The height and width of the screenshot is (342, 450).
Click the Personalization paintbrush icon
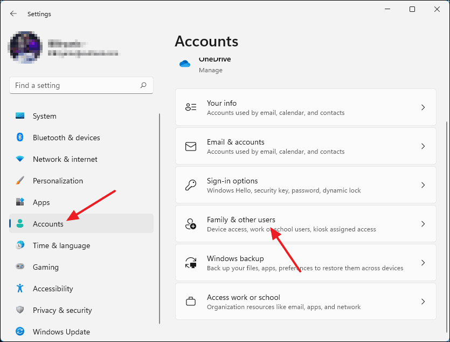click(20, 181)
